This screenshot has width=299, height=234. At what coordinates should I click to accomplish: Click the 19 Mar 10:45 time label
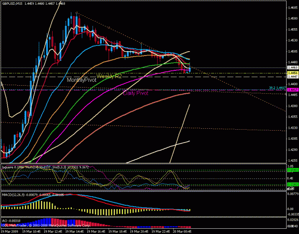tap(31, 231)
